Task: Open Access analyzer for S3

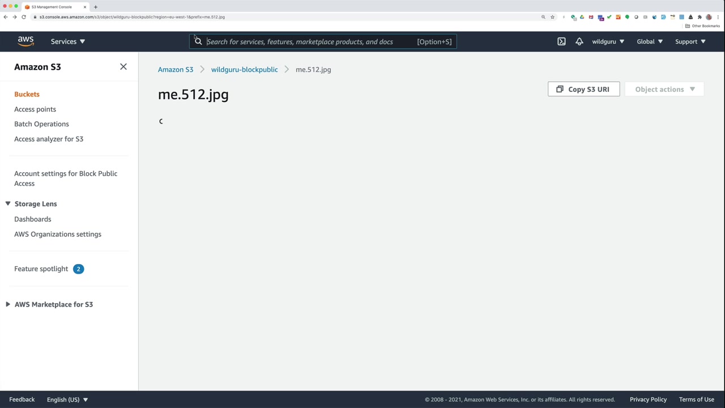Action: click(49, 139)
